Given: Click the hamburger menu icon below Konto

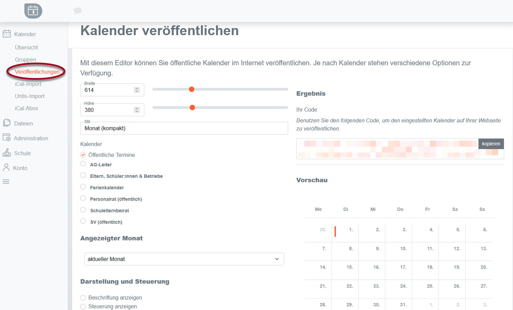Looking at the screenshot, I should pyautogui.click(x=6, y=182).
